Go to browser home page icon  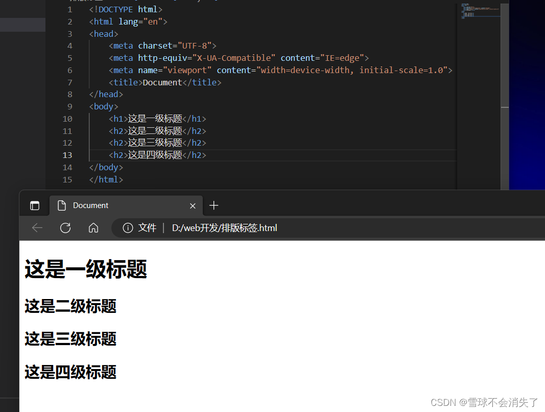[93, 228]
